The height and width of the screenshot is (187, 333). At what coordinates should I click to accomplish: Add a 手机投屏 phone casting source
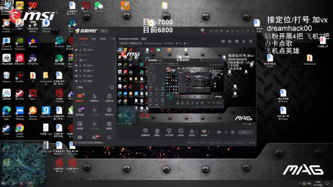coord(169,132)
